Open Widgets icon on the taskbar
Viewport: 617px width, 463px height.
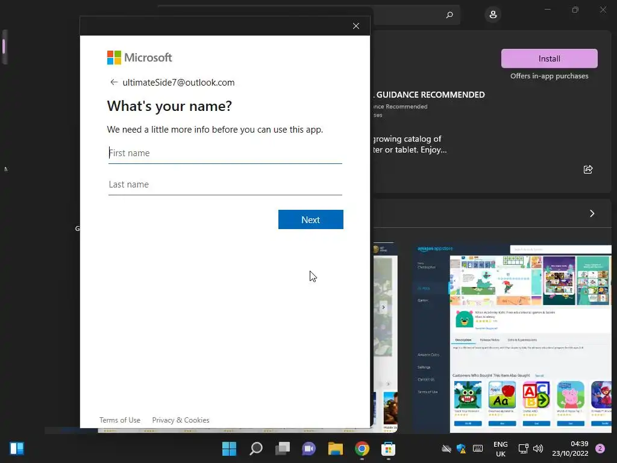(17, 449)
